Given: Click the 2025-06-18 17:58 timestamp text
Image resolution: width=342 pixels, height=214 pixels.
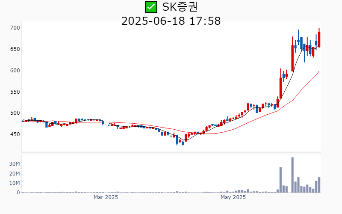Looking at the screenshot, I should click(x=171, y=21).
